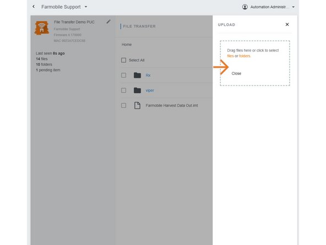The image size is (326, 245).
Task: Expand the Automation Administrator menu arrow
Action: 293,7
